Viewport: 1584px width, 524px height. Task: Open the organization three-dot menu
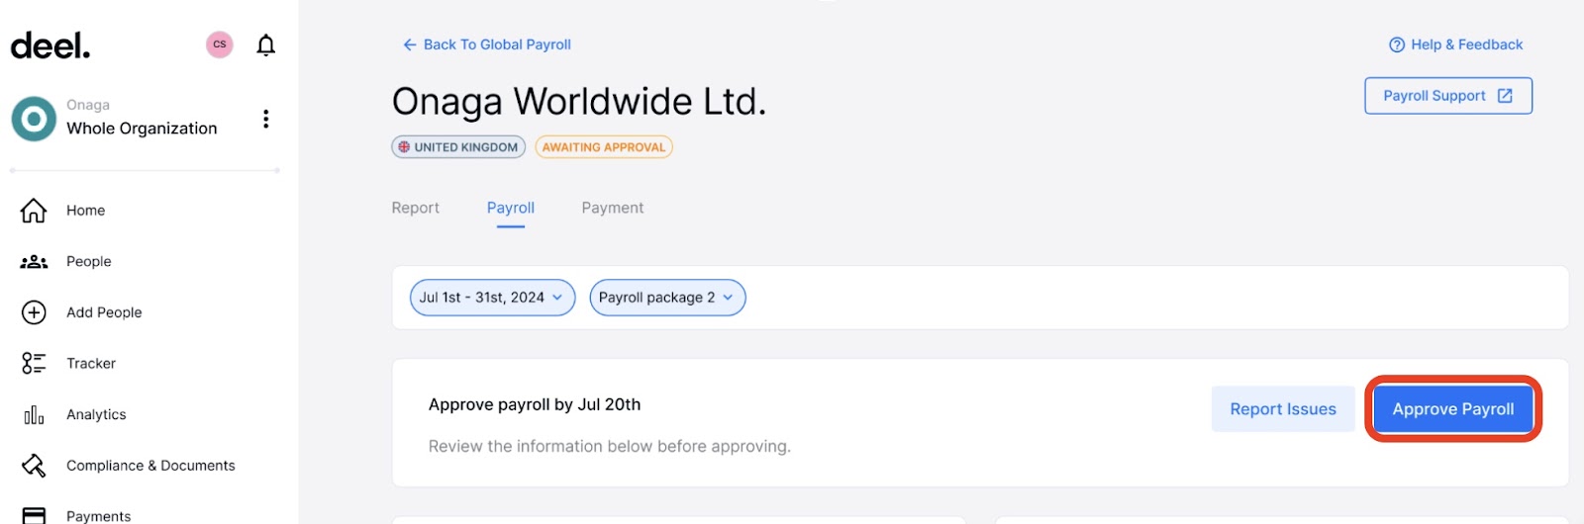(x=265, y=120)
